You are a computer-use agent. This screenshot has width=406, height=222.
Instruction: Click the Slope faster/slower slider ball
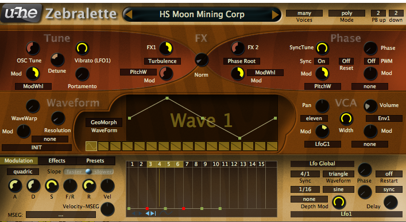coord(88,172)
